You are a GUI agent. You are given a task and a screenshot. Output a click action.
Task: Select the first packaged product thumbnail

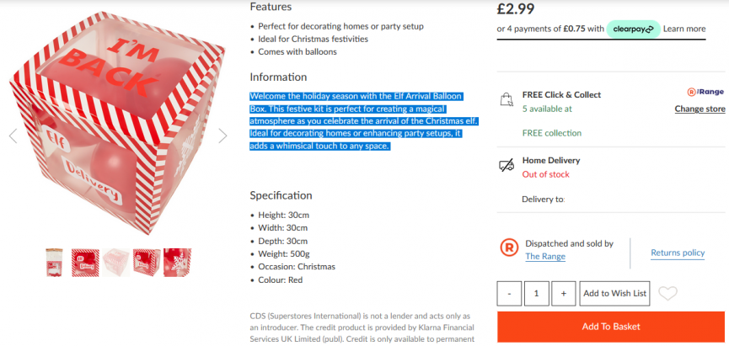click(x=54, y=262)
